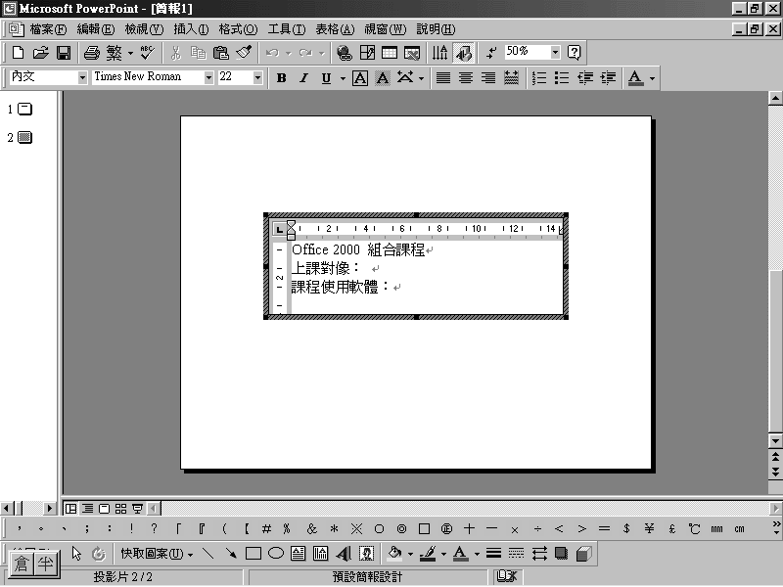Save the presentation with the floppy disk icon
Viewport: 783px width, 587px height.
pyautogui.click(x=64, y=53)
